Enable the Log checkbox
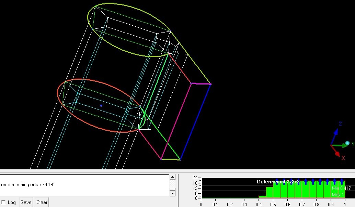355x207 pixels. 3,202
